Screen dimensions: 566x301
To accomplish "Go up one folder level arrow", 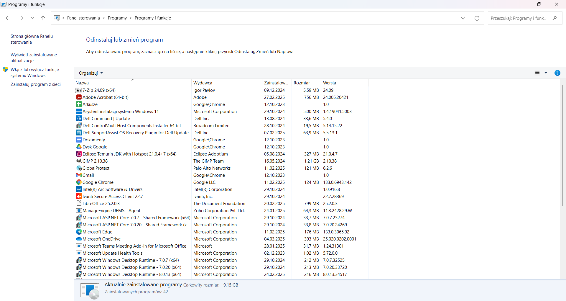I will tap(43, 18).
